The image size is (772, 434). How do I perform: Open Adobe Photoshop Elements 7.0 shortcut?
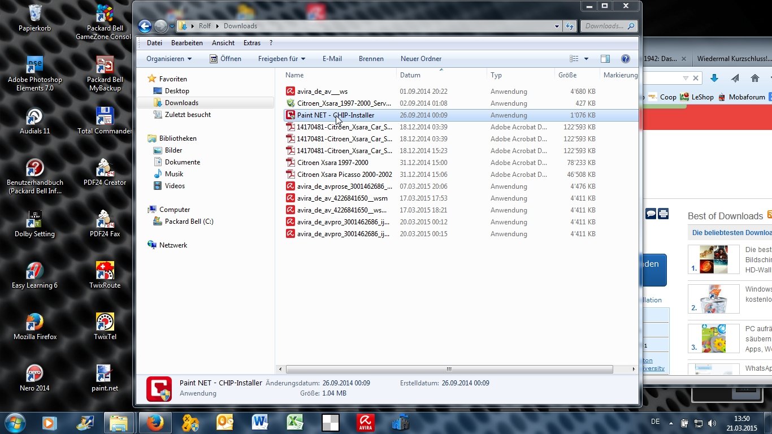tap(34, 73)
